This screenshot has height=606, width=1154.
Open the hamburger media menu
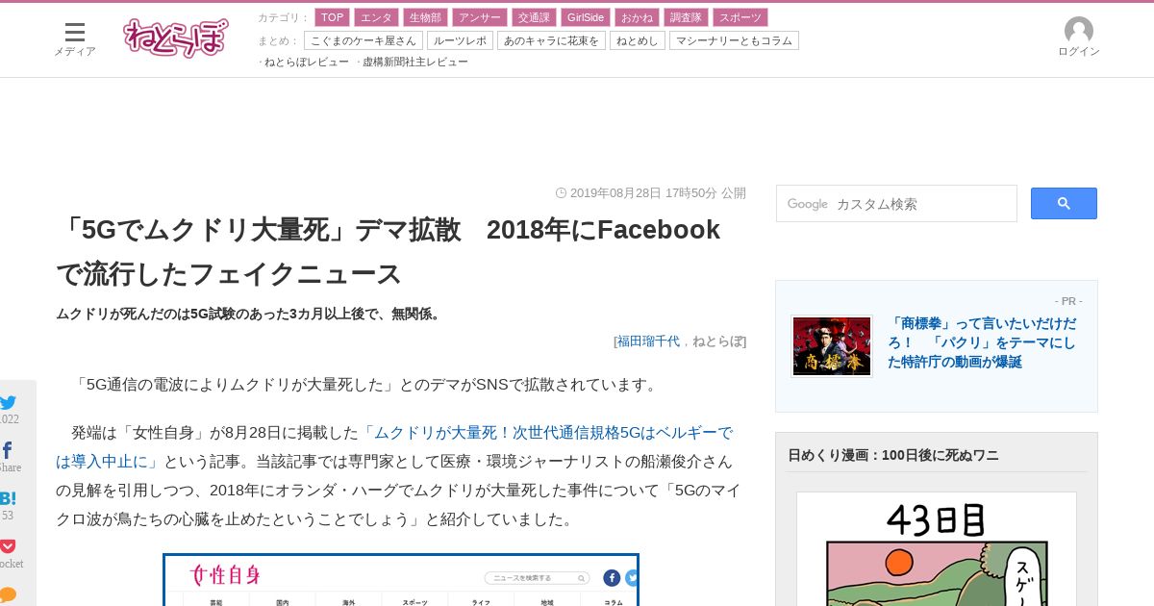pos(74,38)
